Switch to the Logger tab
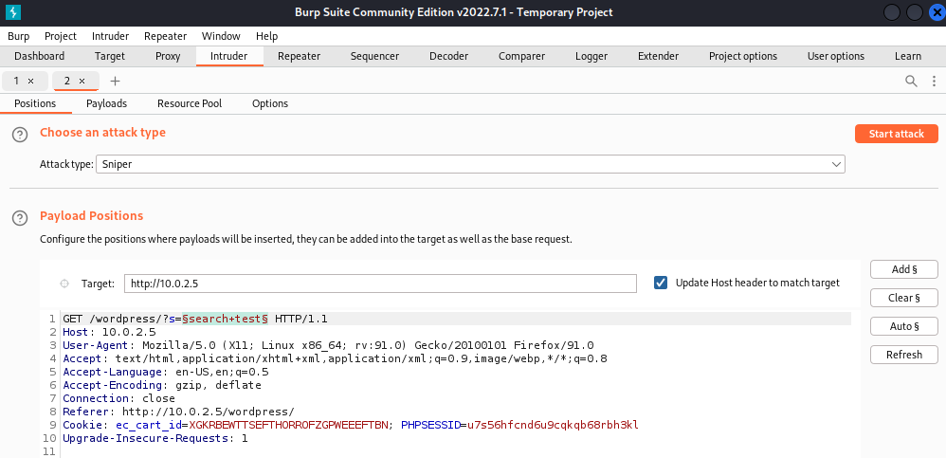946x458 pixels. pyautogui.click(x=591, y=56)
